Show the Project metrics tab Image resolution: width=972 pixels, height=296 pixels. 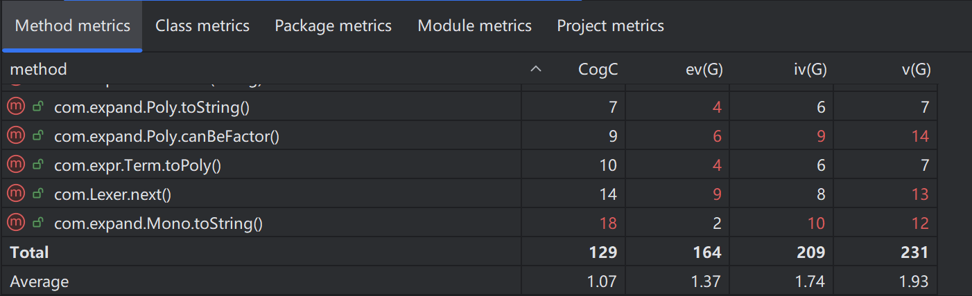pos(610,26)
